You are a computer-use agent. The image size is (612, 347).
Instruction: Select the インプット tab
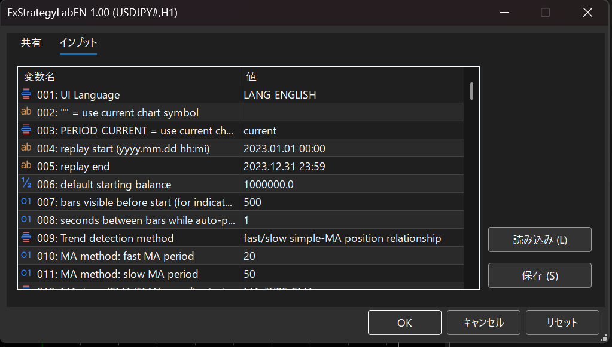[x=78, y=43]
